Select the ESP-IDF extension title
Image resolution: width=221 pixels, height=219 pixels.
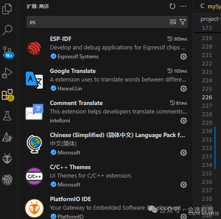pyautogui.click(x=61, y=39)
